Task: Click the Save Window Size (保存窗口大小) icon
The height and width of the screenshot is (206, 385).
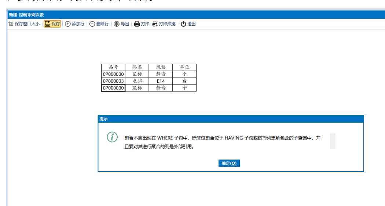Action: (11, 24)
